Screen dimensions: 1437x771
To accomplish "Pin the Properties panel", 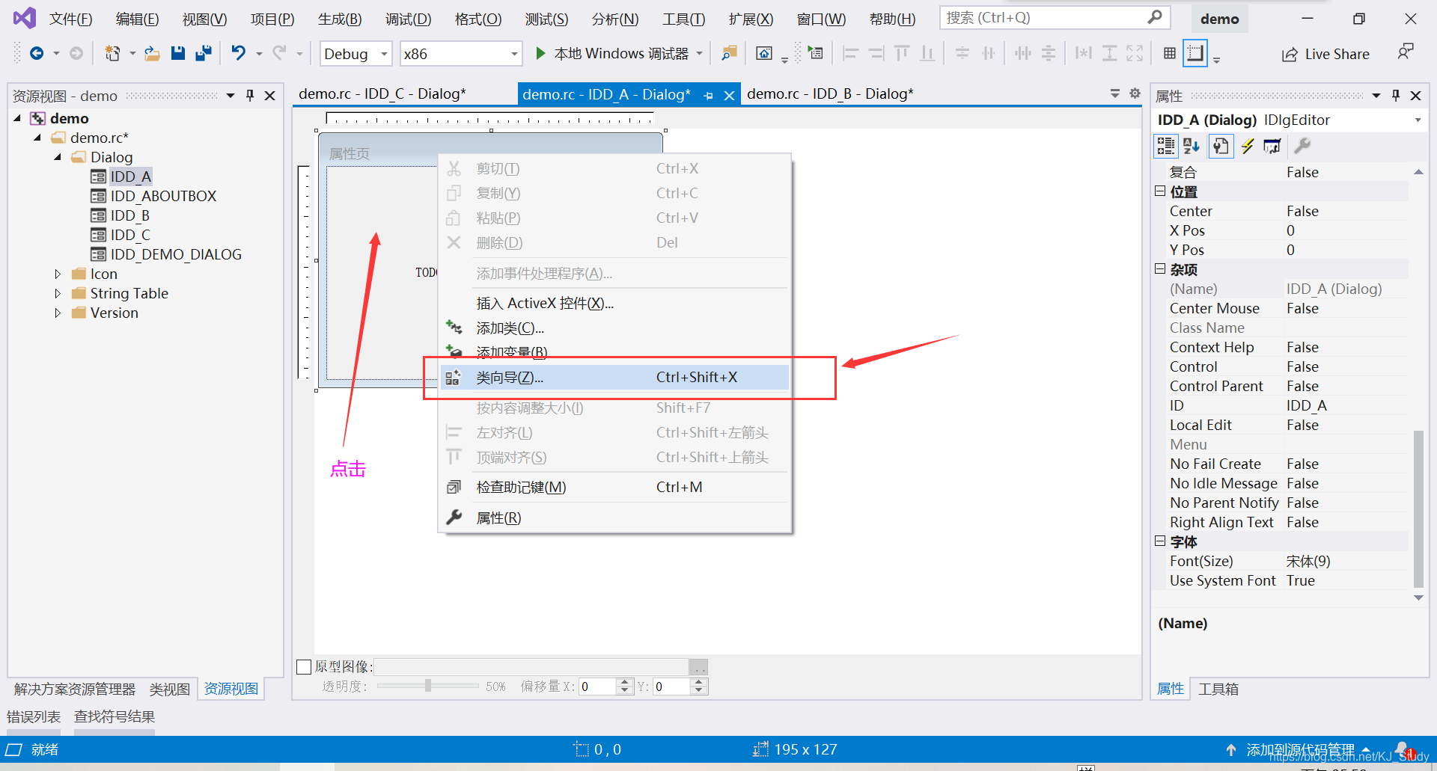I will click(x=1396, y=96).
